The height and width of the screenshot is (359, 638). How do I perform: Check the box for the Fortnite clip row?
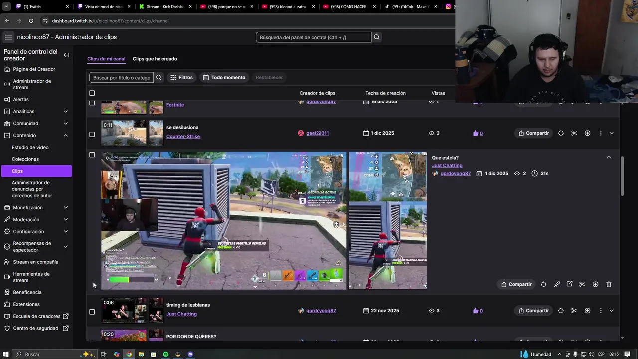coord(92,103)
